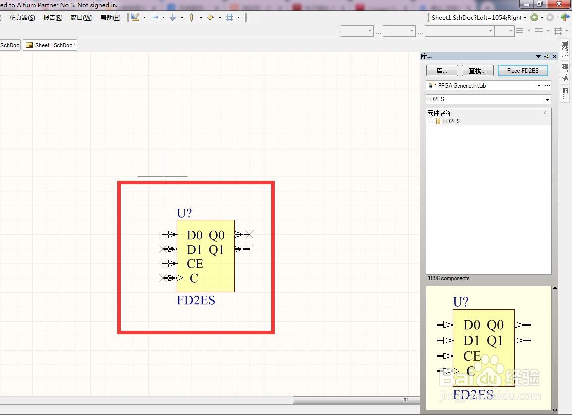Go back with green navigation arrow
This screenshot has height=415, width=572.
coord(534,17)
